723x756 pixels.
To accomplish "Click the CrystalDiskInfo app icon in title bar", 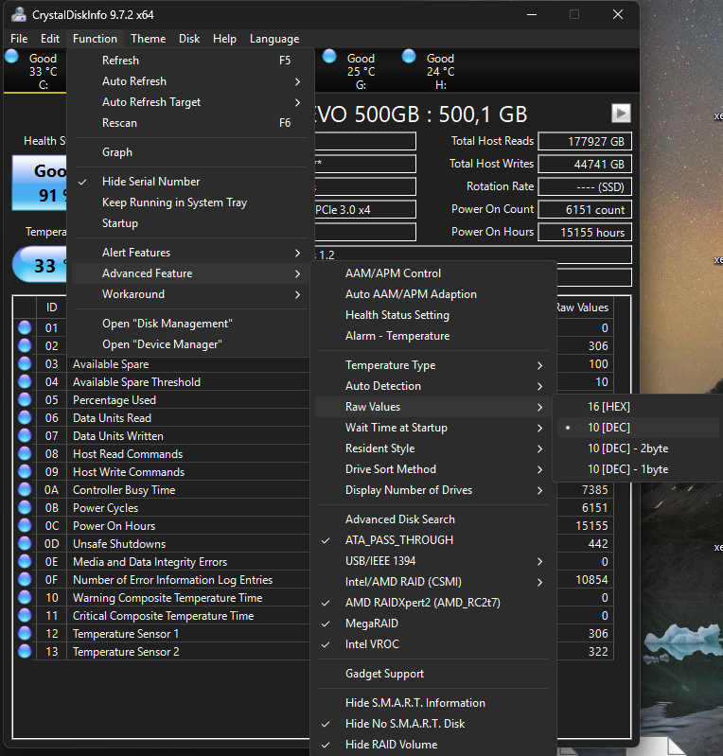I will pyautogui.click(x=19, y=14).
